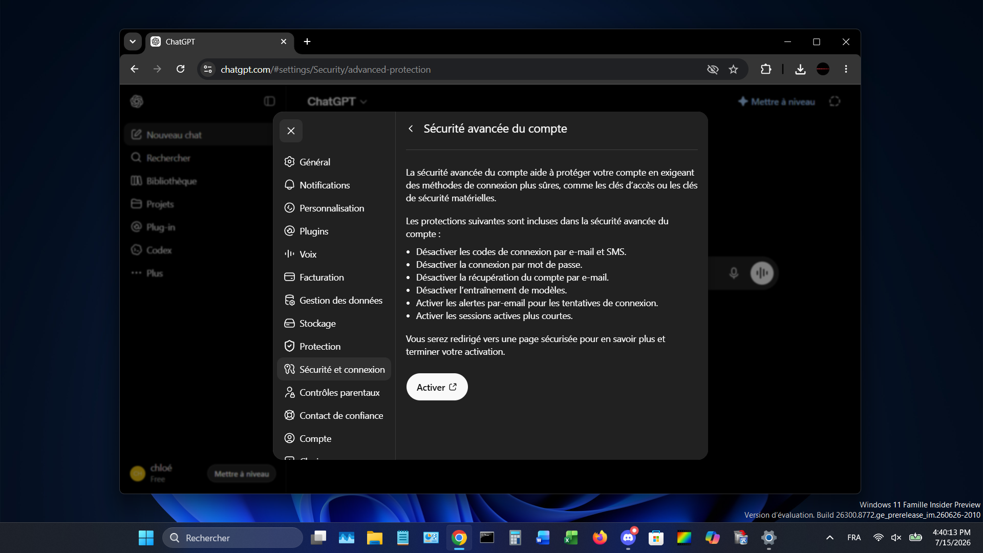Click the FRA language indicator

854,538
